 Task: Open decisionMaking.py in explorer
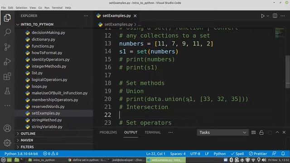coord(48,33)
